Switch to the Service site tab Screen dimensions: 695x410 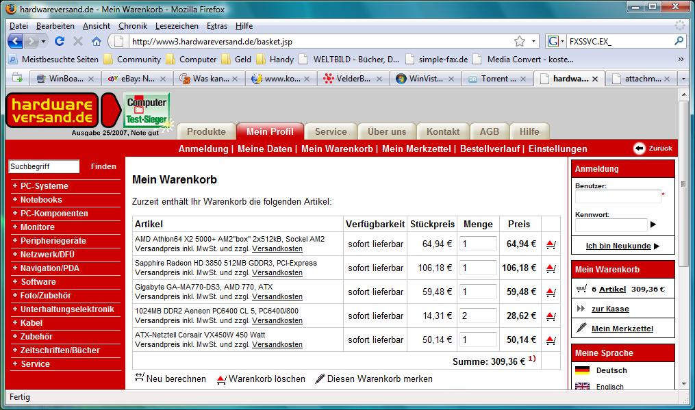[331, 131]
